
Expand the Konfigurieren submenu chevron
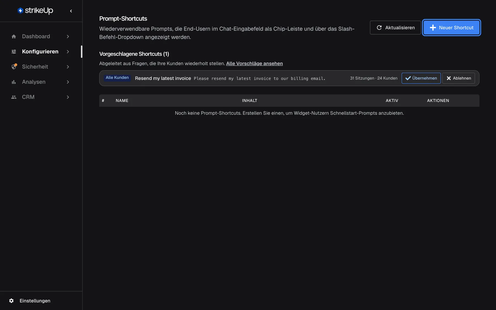(x=68, y=52)
